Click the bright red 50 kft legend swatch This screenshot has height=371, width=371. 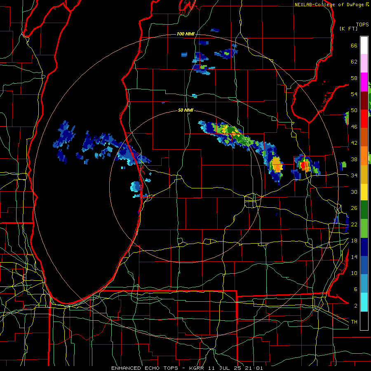(364, 119)
